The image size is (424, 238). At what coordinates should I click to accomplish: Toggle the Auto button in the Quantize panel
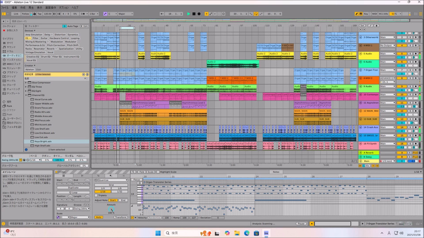(98, 217)
